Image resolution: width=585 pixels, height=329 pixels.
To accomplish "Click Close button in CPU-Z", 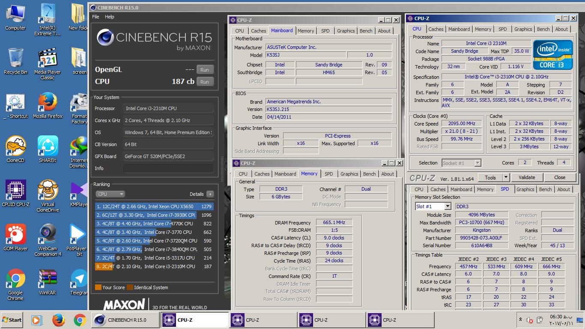I will click(560, 177).
